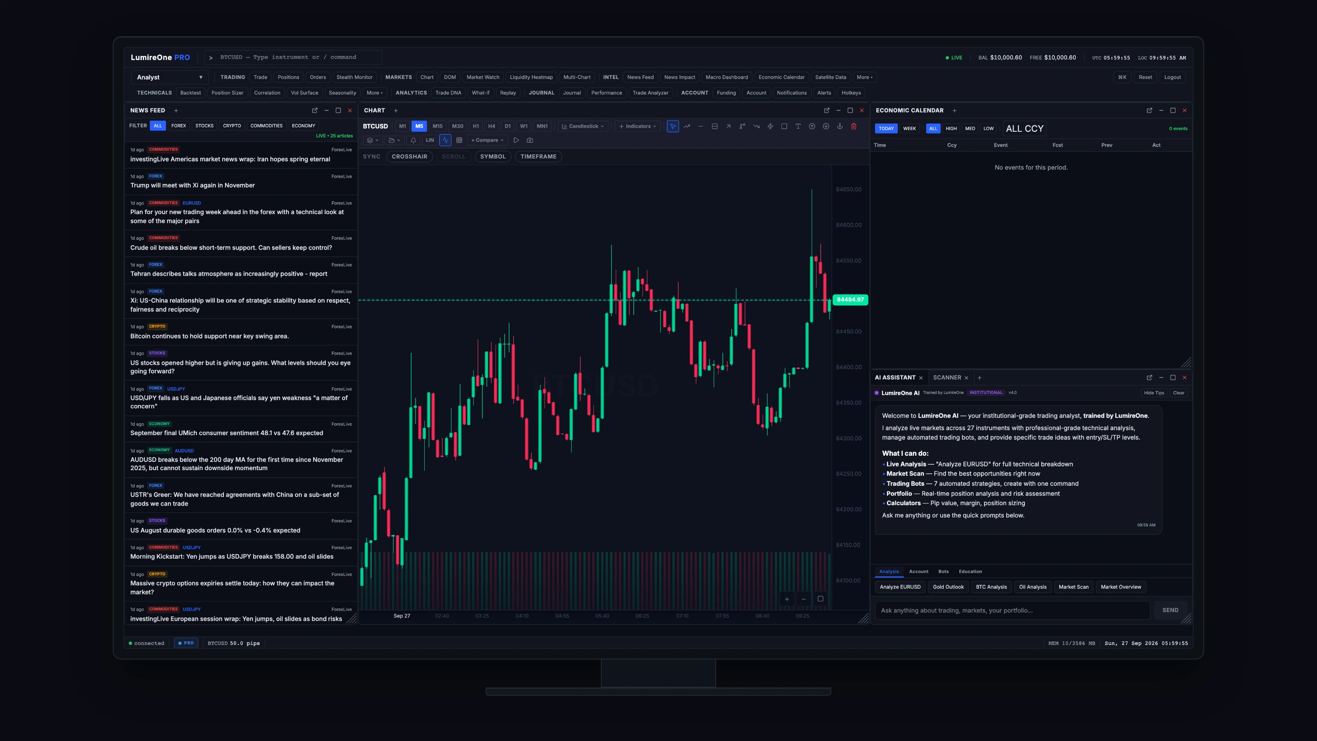This screenshot has height=741, width=1317.
Task: Toggle CROSSHAIR sync option
Action: coord(409,156)
